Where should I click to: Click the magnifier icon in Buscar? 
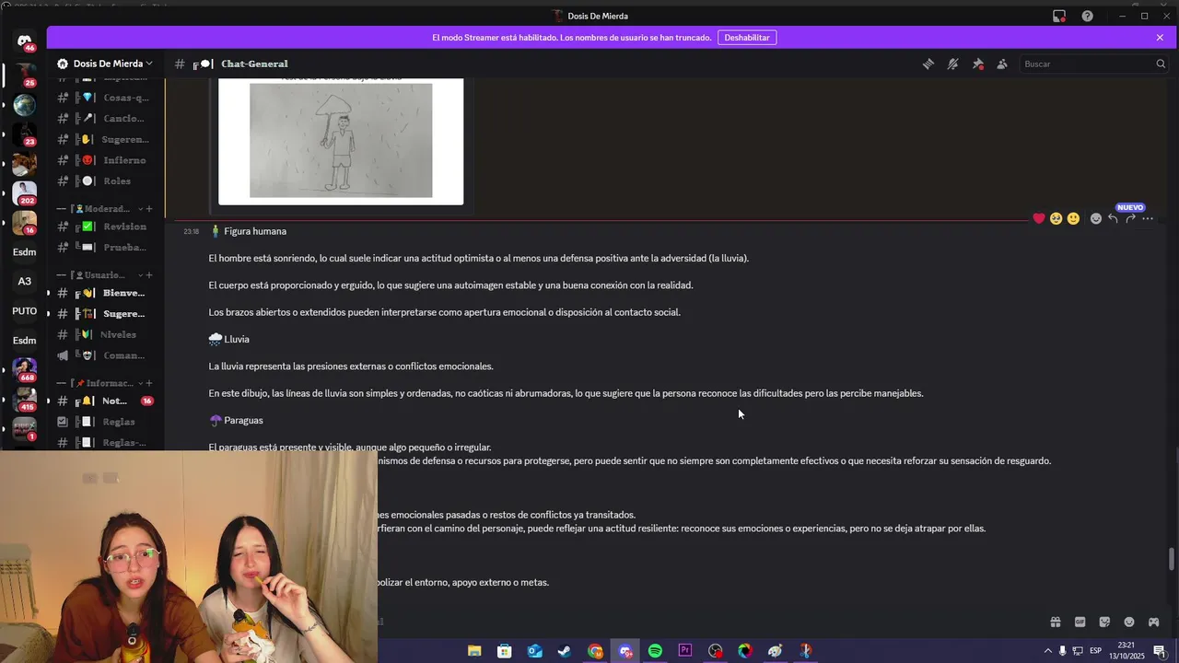tap(1161, 64)
